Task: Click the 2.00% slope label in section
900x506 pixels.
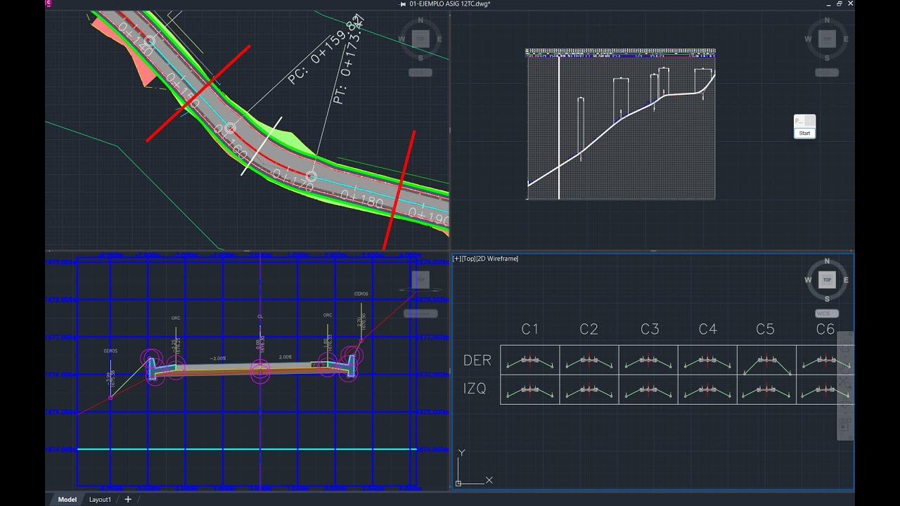Action: point(285,357)
